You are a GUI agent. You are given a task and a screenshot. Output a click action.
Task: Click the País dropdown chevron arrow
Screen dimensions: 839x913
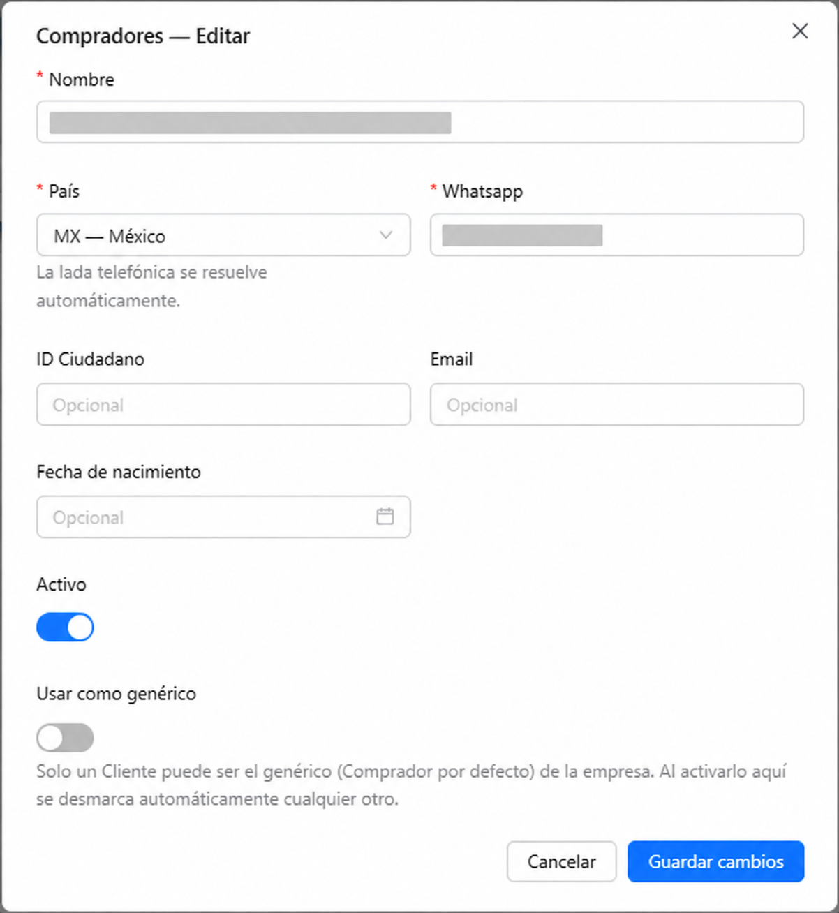pyautogui.click(x=385, y=235)
